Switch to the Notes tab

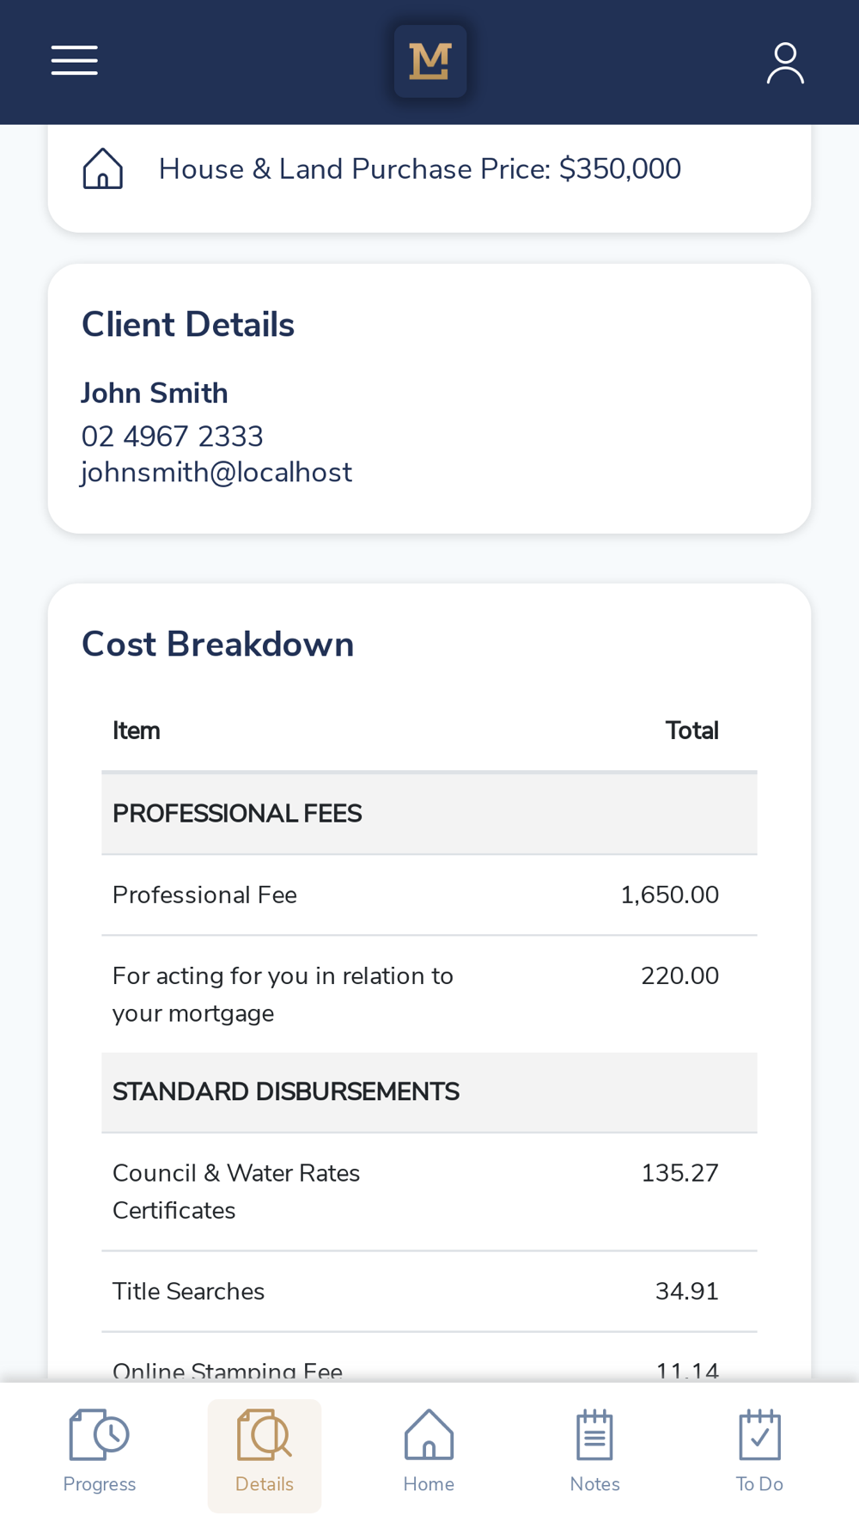(594, 1483)
